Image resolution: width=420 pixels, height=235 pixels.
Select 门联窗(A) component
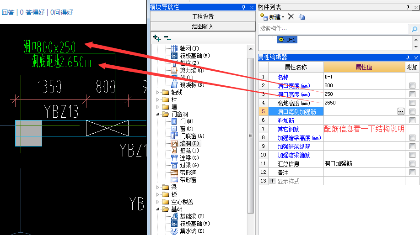(188, 136)
